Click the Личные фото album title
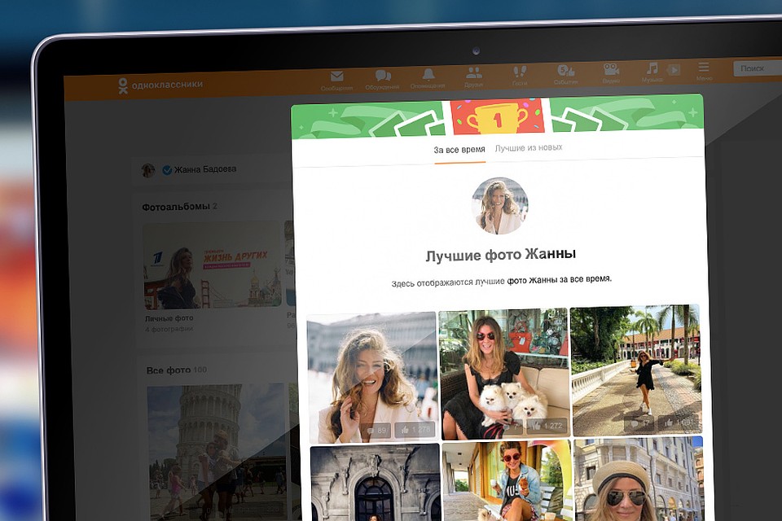The image size is (782, 521). click(x=169, y=318)
